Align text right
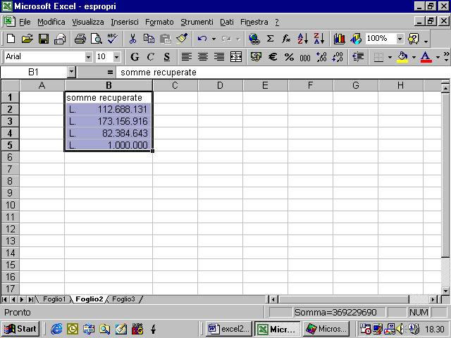The width and height of the screenshot is (451, 338). coord(219,56)
